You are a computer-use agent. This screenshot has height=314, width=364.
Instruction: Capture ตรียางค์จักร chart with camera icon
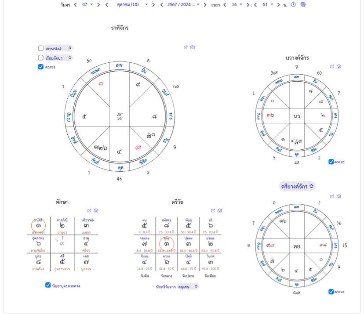tap(339, 196)
